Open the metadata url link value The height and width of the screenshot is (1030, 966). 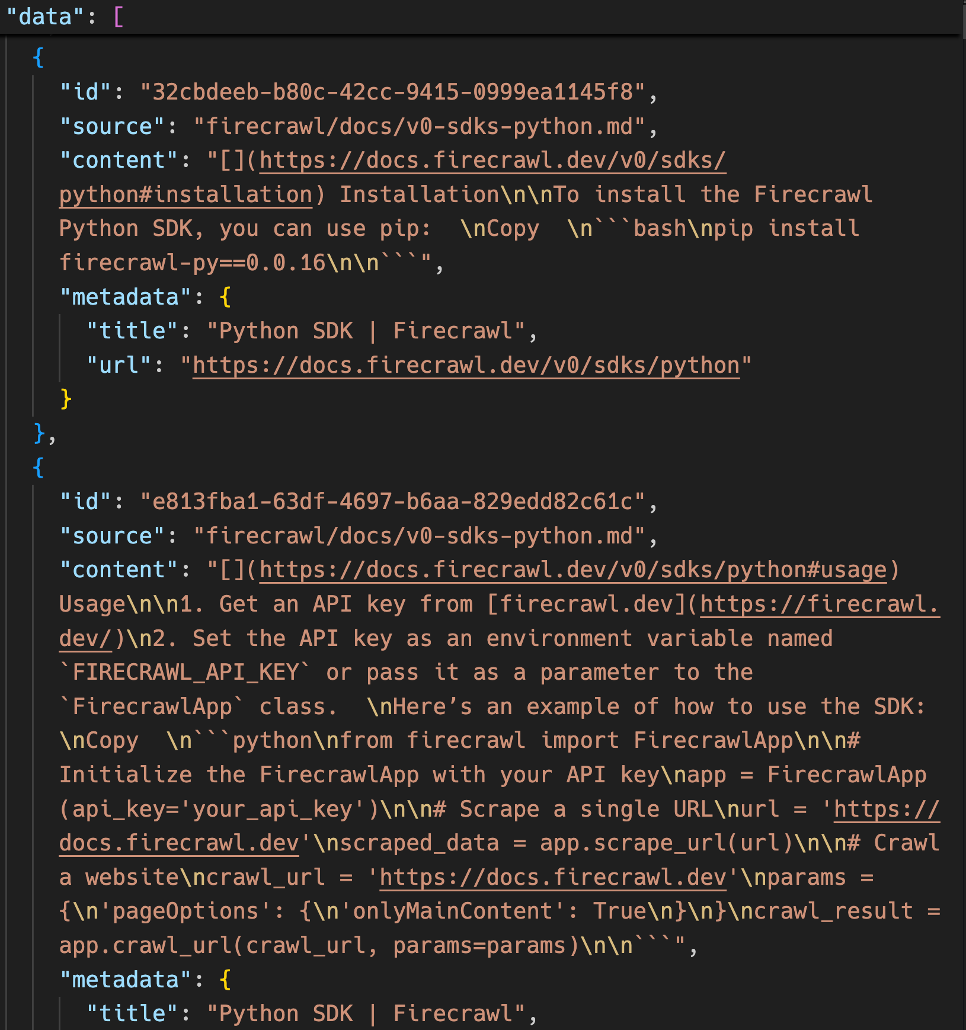(x=466, y=366)
